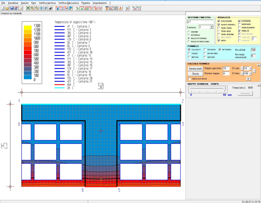This screenshot has width=261, height=203.
Task: Click the save diskette toolbar icon
Action: pyautogui.click(x=12, y=8)
